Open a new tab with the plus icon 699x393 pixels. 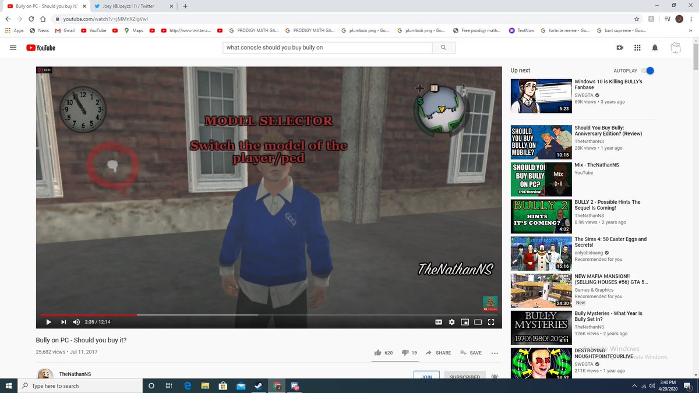(x=185, y=6)
